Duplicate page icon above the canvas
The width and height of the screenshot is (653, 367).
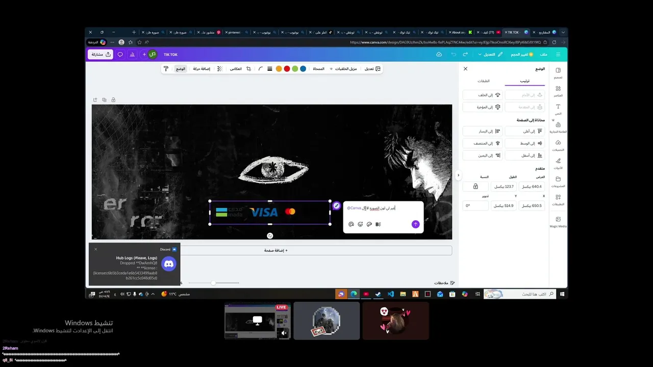tap(104, 100)
